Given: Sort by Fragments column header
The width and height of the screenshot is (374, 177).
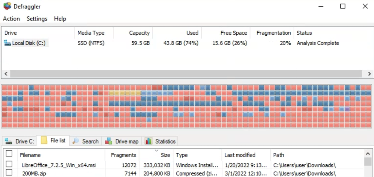Looking at the screenshot, I should 122,155.
